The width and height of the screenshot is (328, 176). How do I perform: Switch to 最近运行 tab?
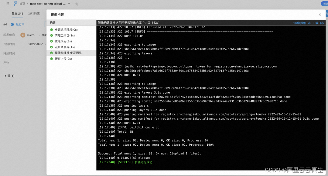click(17, 13)
